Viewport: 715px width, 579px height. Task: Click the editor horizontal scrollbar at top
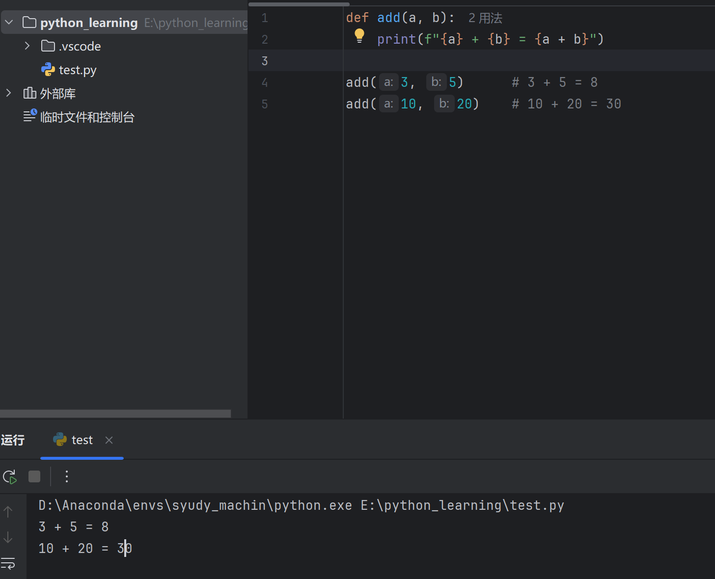pyautogui.click(x=299, y=4)
